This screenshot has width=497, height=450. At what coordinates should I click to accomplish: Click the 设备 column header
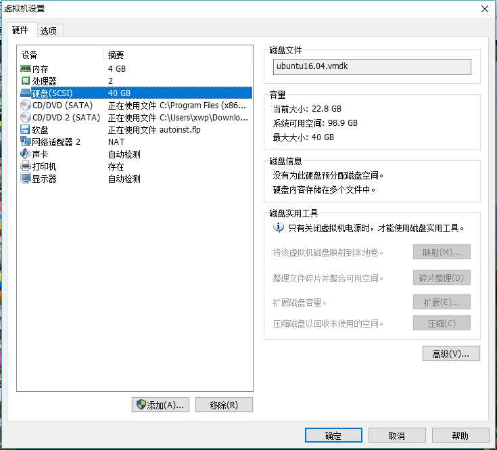(30, 55)
